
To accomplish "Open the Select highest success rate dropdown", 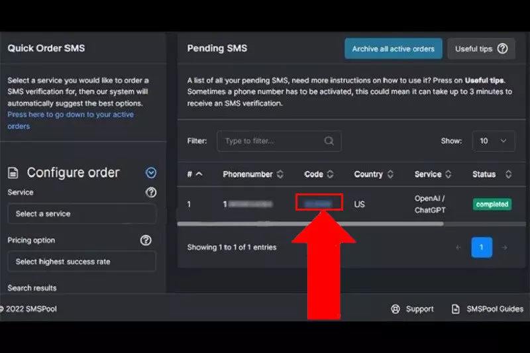I will tap(81, 262).
